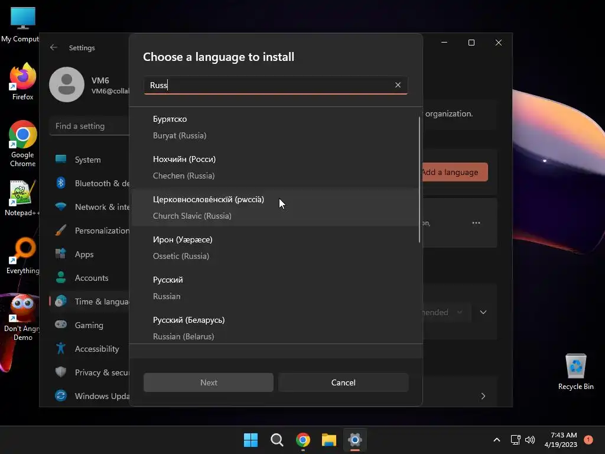Open Privacy & security shield icon
The width and height of the screenshot is (605, 454).
61,372
